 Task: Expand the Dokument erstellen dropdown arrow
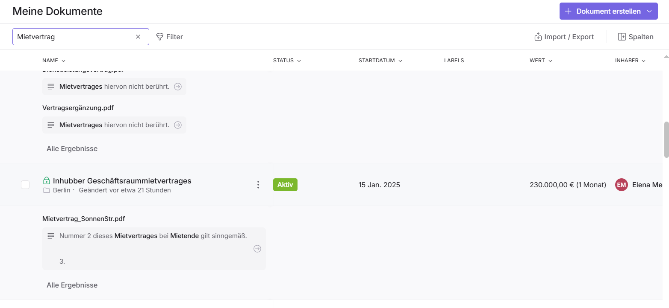[649, 11]
